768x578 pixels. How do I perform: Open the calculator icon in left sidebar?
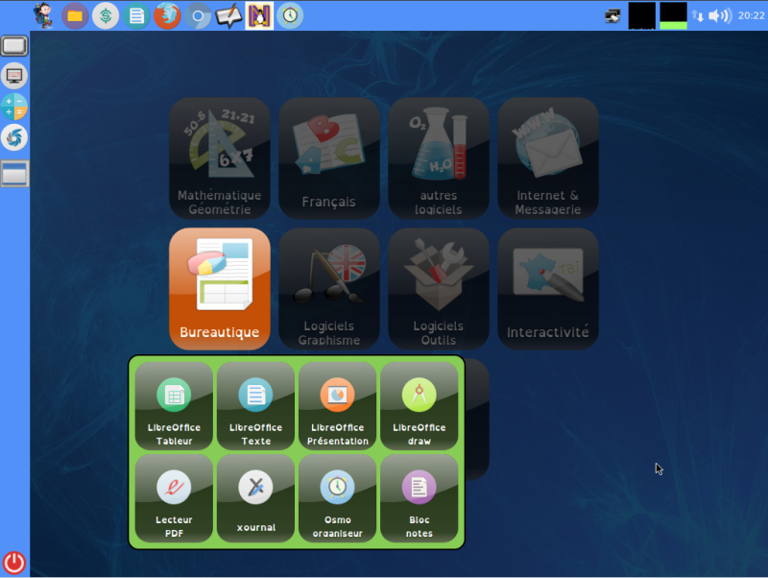14,107
